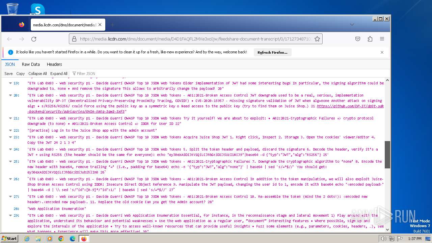Open Chrome from taskbar
The width and height of the screenshot is (432, 243).
61,239
